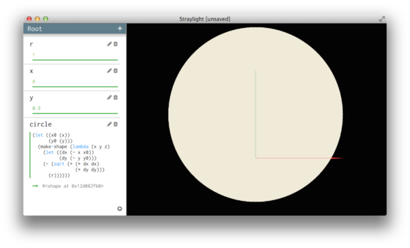The height and width of the screenshot is (248, 410).
Task: Click the circular up-arrow icon at panel bottom
Action: 120,208
